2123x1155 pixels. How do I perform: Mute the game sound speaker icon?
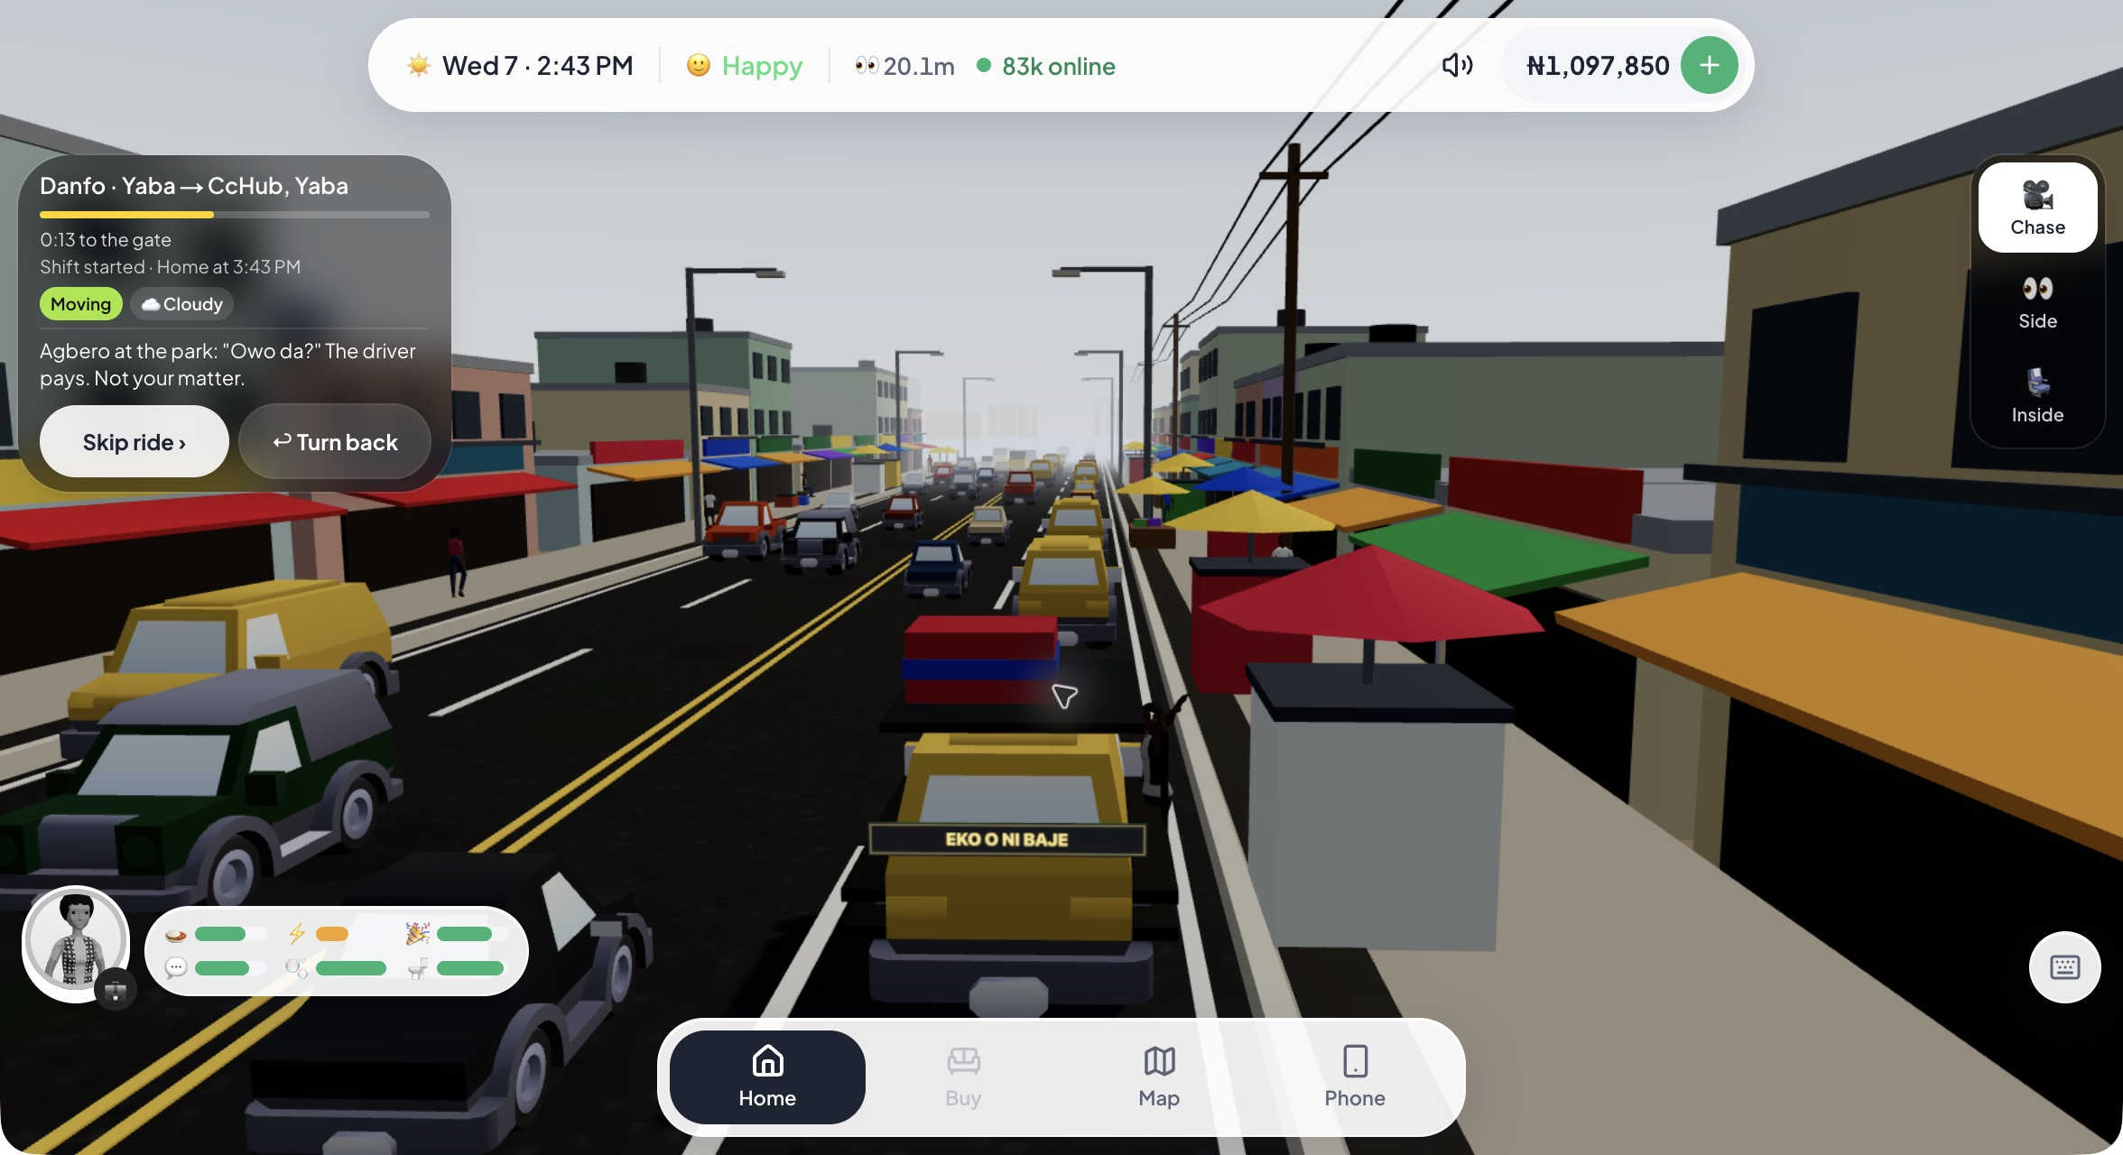(x=1457, y=65)
